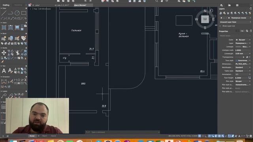This screenshot has width=253, height=142.
Task: Edit the Linetype scale 1.0000 field
Action: point(243,50)
